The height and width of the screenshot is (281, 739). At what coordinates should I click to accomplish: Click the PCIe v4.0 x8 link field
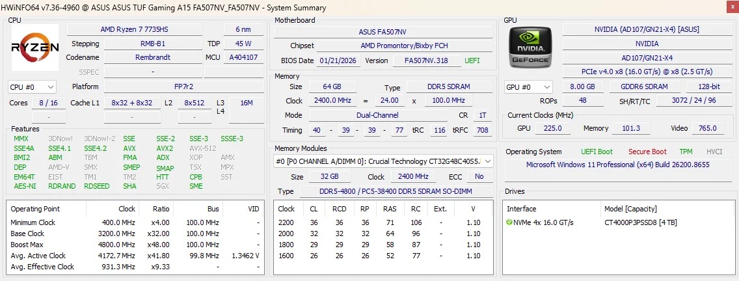pyautogui.click(x=646, y=72)
